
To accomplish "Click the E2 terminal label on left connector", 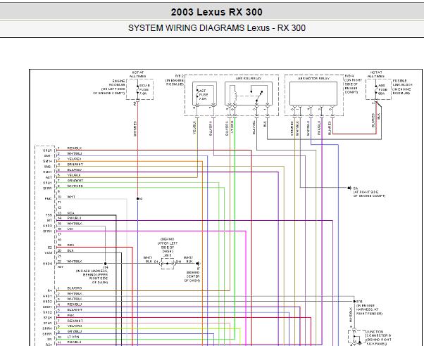I will point(50,248).
